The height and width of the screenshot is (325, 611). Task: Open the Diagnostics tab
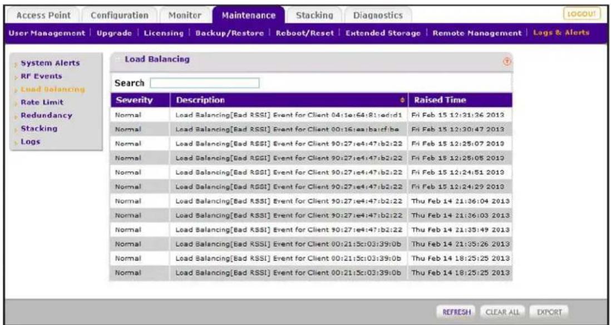[378, 16]
